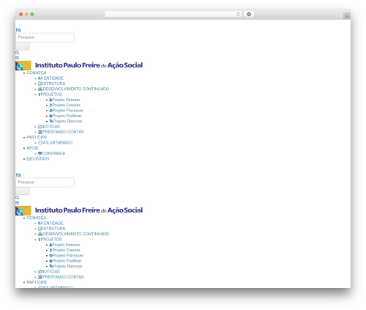The height and width of the screenshot is (310, 366).
Task: Open ESTRUTURA in the upper menu
Action: tap(52, 84)
